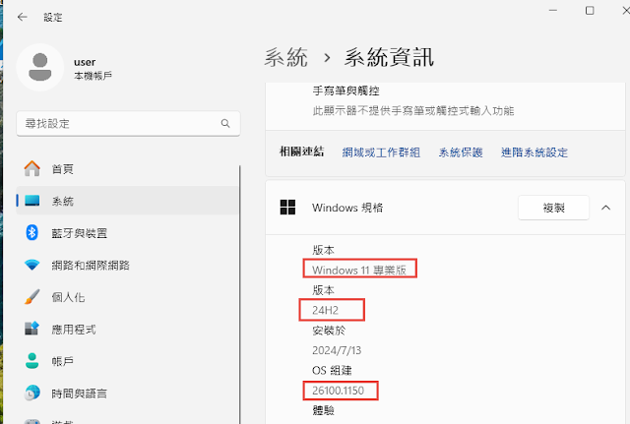The width and height of the screenshot is (630, 424).
Task: Click the Windows 11 專業版 value
Action: click(359, 270)
